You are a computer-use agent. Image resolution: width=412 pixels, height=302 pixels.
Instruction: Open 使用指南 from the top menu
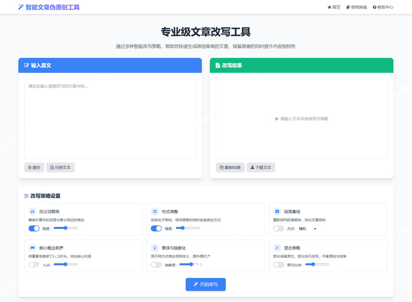(x=356, y=7)
